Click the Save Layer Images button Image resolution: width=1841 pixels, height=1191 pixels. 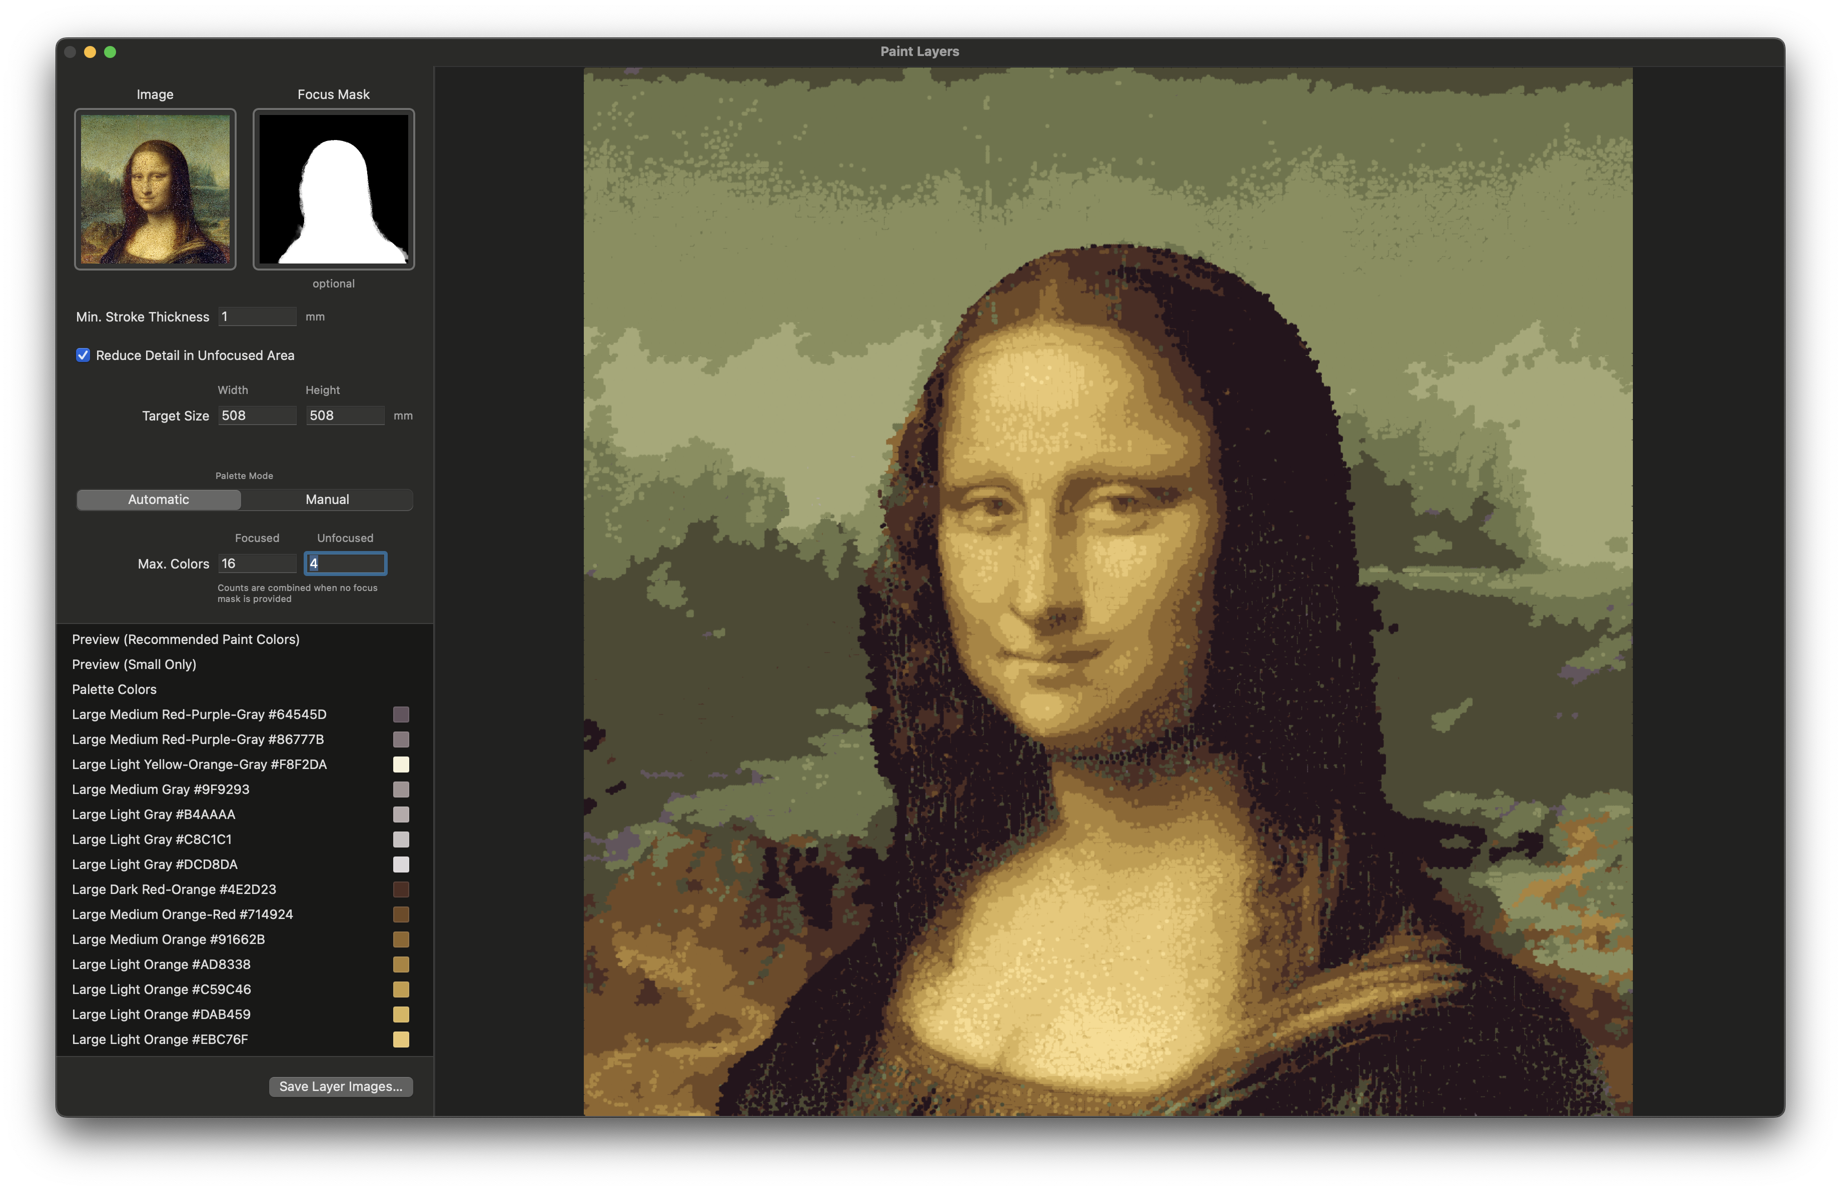coord(340,1086)
